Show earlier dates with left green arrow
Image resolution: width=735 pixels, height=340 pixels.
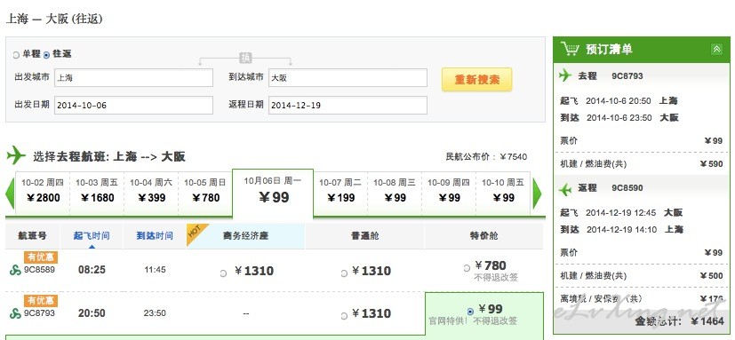coord(10,193)
